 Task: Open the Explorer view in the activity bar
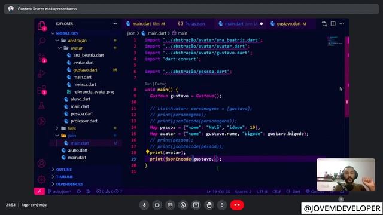42,26
